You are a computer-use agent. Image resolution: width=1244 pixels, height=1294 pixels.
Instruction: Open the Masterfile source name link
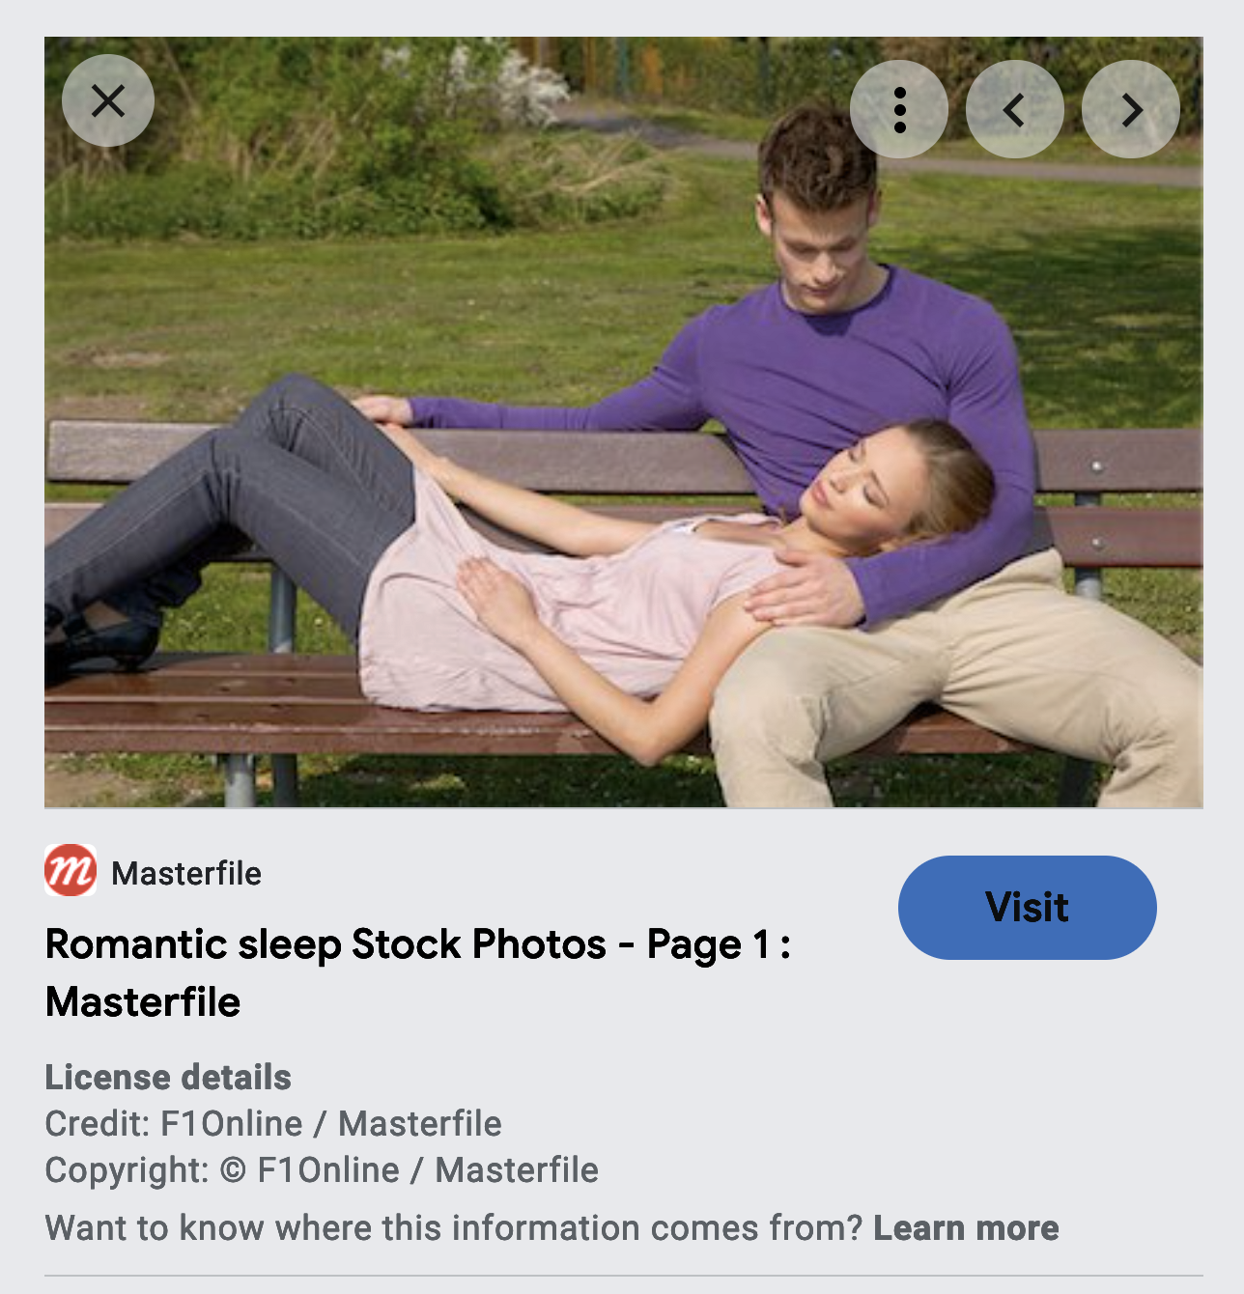186,873
